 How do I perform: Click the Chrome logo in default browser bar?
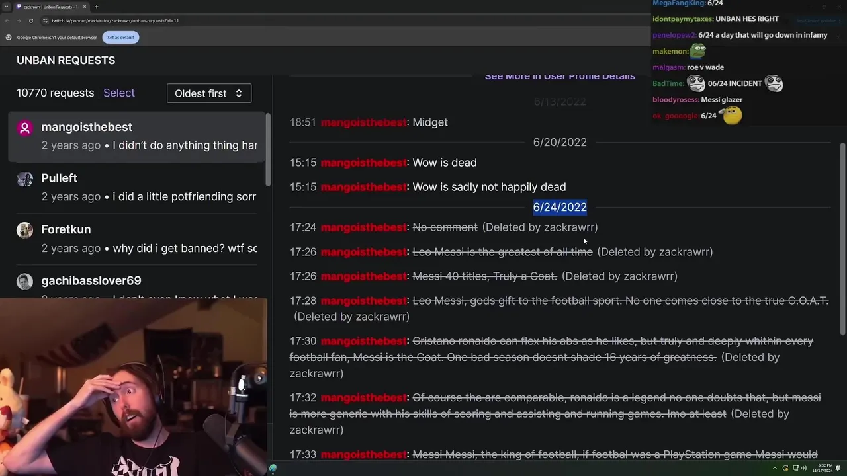pos(9,37)
